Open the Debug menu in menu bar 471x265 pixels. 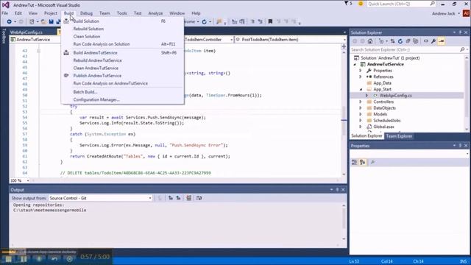pos(86,13)
